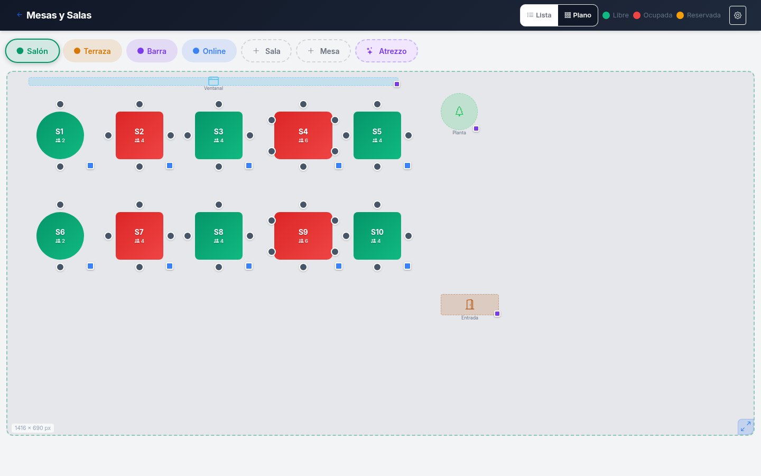Open the Online room tab
Image resolution: width=761 pixels, height=476 pixels.
209,51
